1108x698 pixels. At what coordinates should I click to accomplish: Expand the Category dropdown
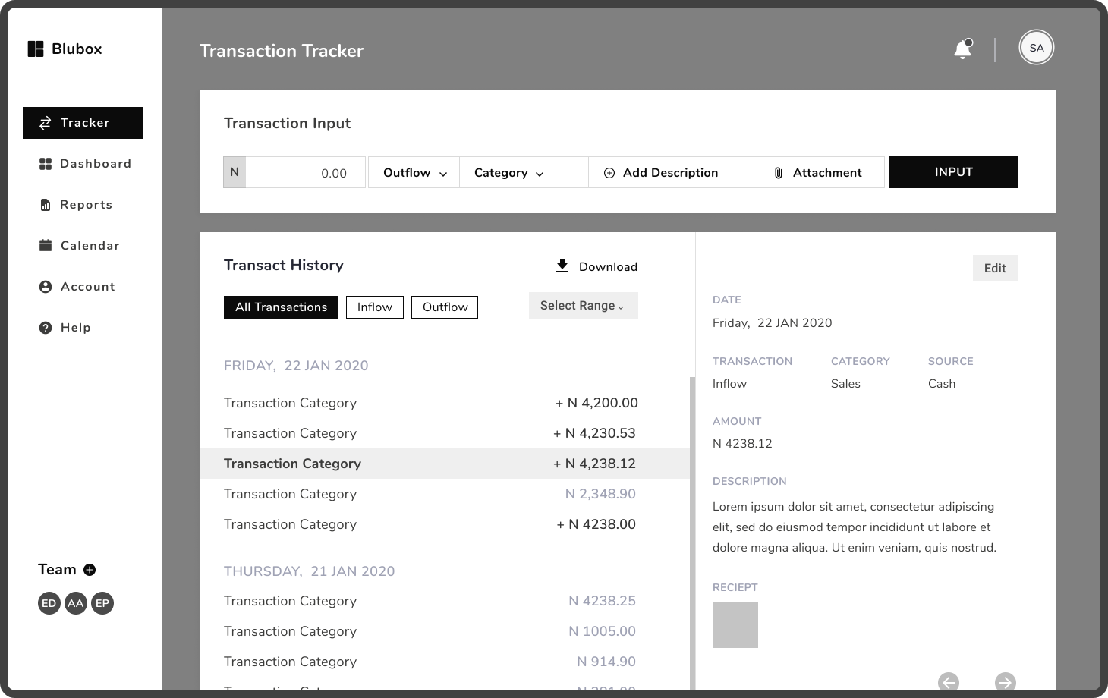[x=508, y=173]
